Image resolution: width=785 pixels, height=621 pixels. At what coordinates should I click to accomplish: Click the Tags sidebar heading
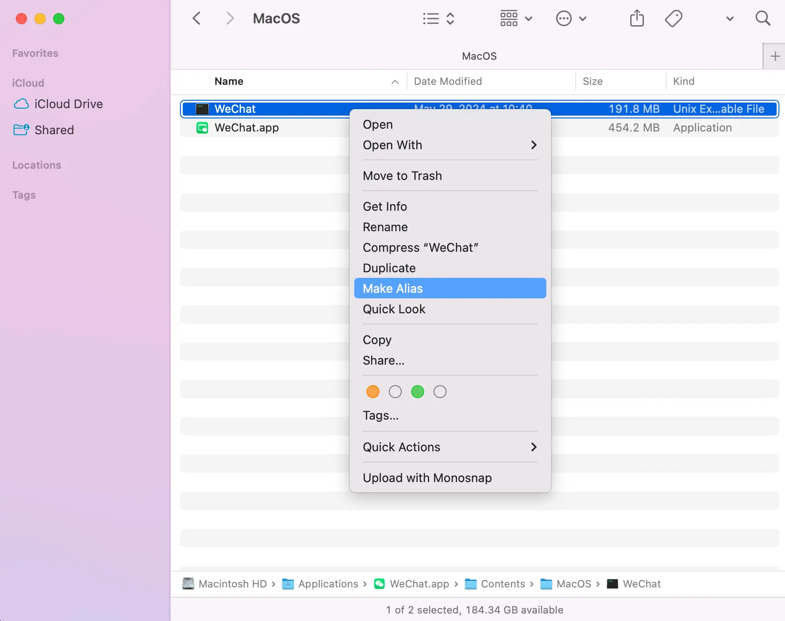pos(24,195)
